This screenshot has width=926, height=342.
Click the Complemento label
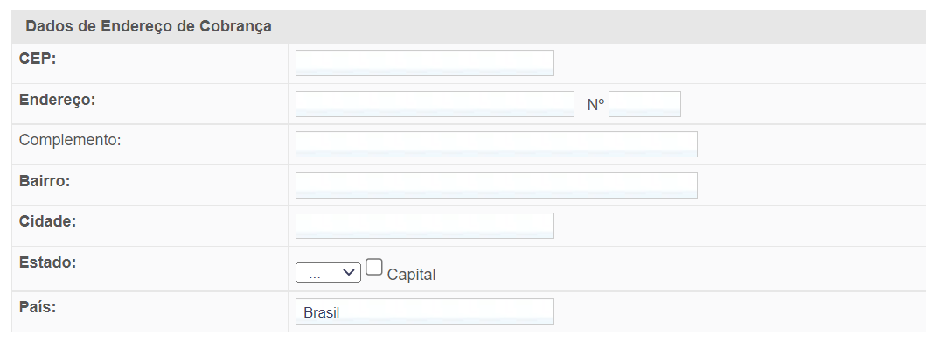point(70,140)
